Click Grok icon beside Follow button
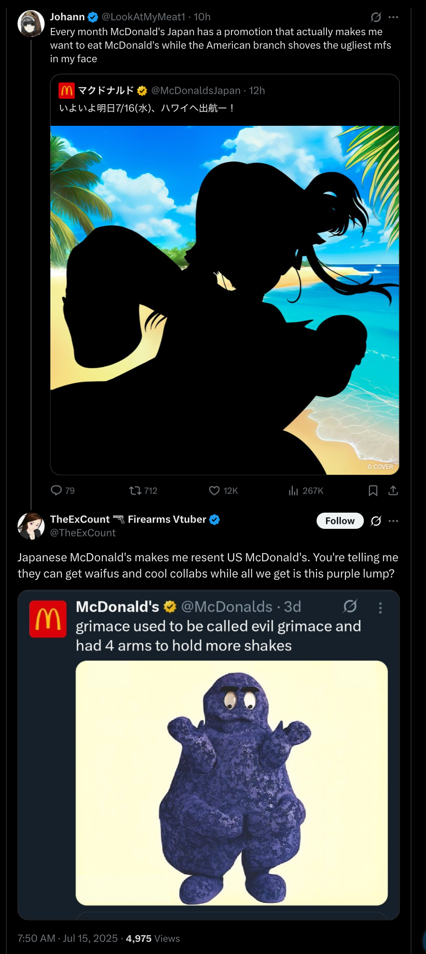 [376, 521]
